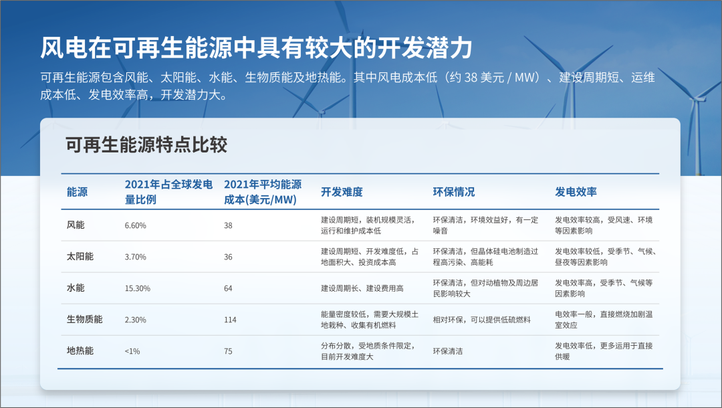Image resolution: width=722 pixels, height=408 pixels.
Task: Click the row label 水能
Action: (76, 288)
